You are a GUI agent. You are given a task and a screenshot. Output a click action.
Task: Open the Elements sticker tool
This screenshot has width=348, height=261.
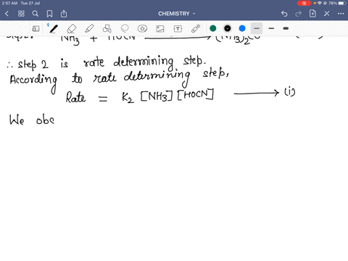coord(142,29)
